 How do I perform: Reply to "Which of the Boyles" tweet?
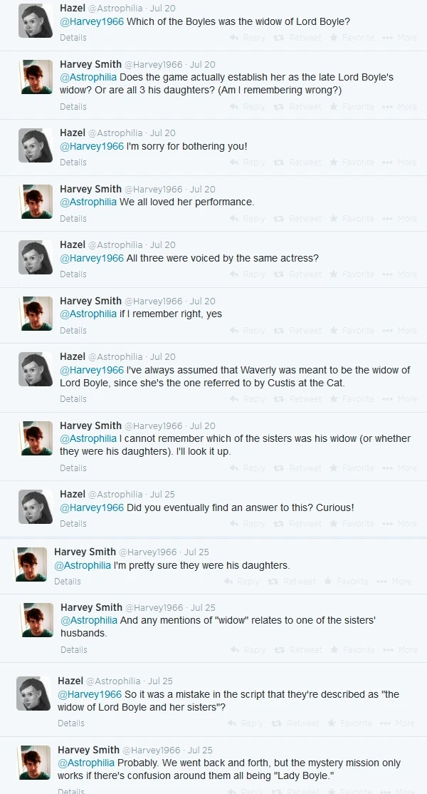[x=248, y=38]
